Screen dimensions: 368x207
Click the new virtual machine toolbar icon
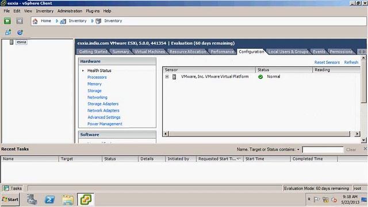[8, 32]
